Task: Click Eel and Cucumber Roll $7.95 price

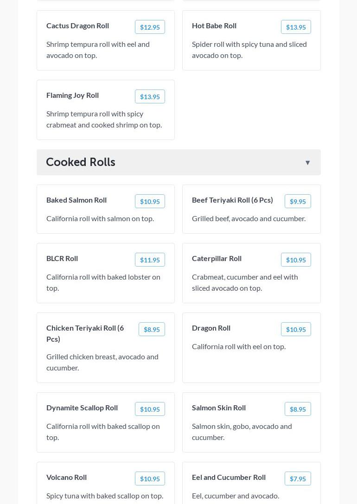Action: pos(298,478)
